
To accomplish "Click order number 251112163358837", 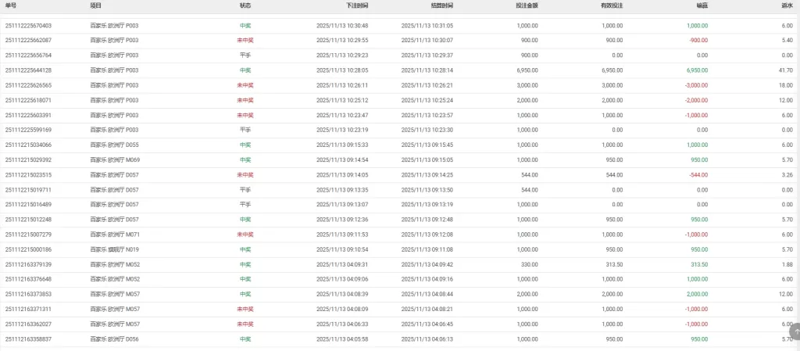I will [x=28, y=338].
